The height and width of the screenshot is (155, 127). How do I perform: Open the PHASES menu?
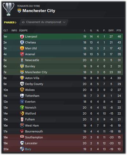[10, 22]
